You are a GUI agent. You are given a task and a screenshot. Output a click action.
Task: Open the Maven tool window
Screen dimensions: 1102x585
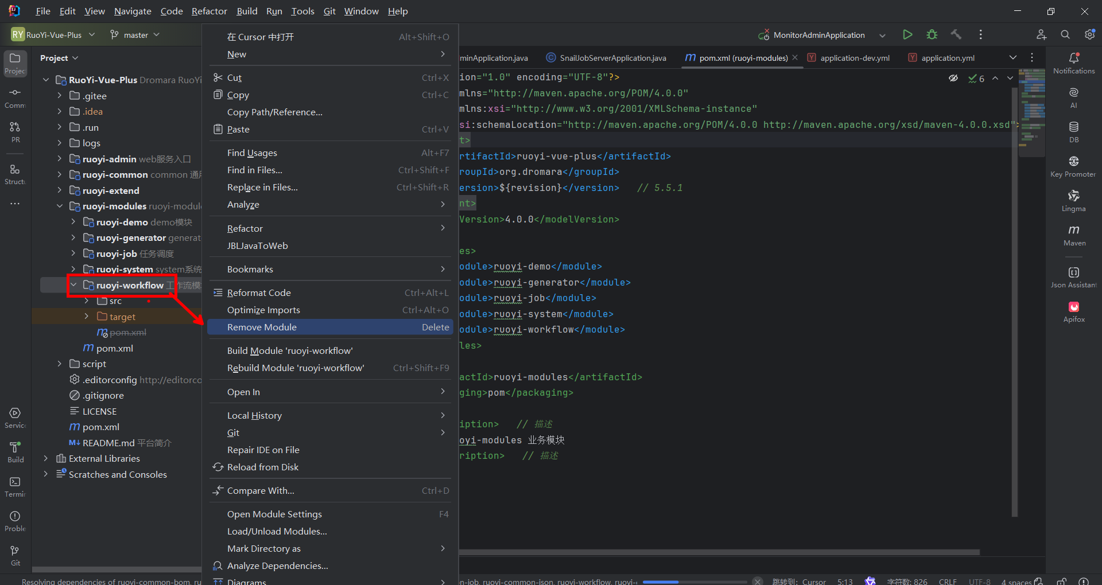point(1074,235)
